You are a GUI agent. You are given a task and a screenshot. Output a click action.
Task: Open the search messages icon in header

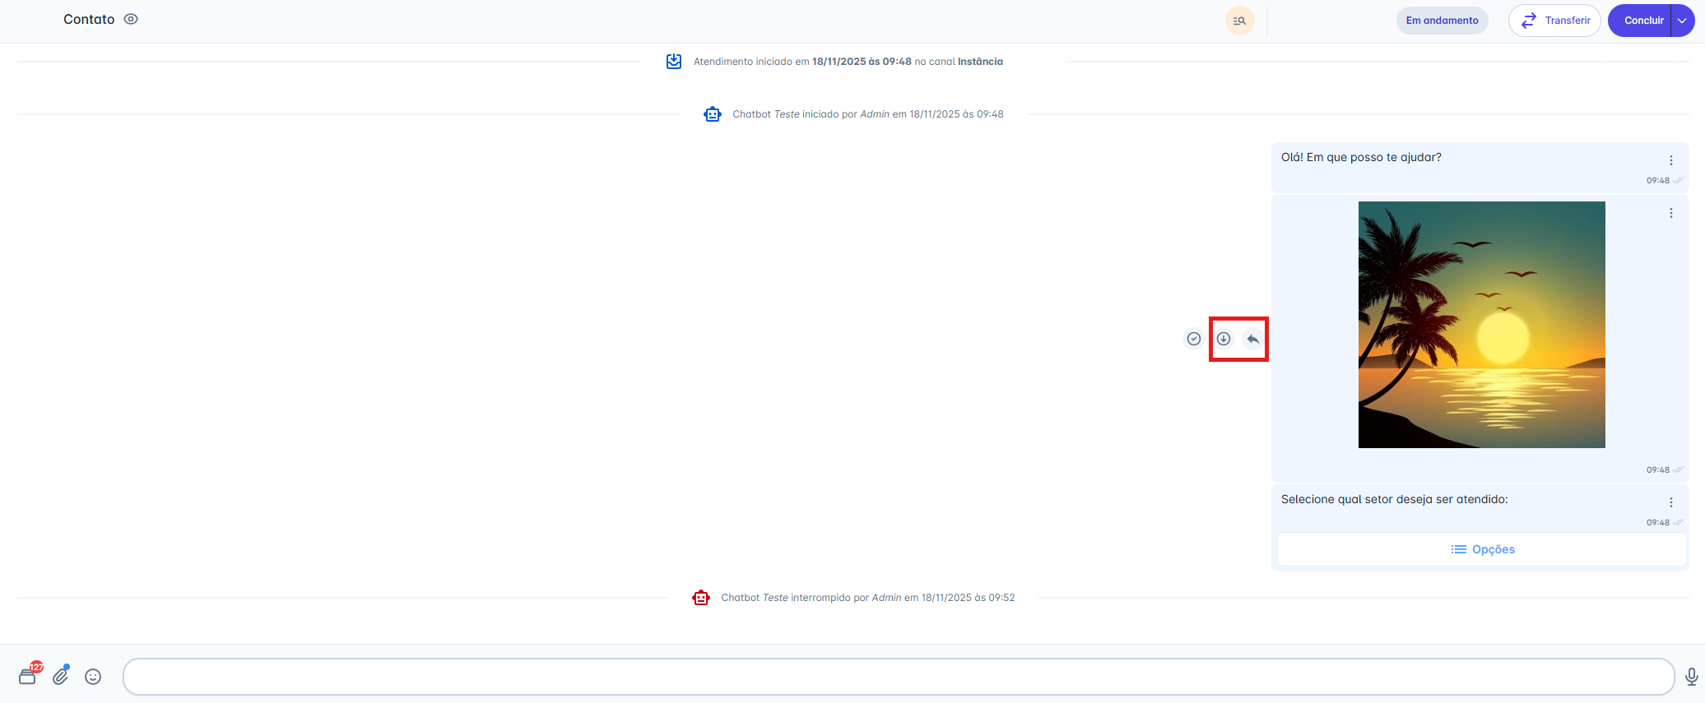coord(1239,21)
